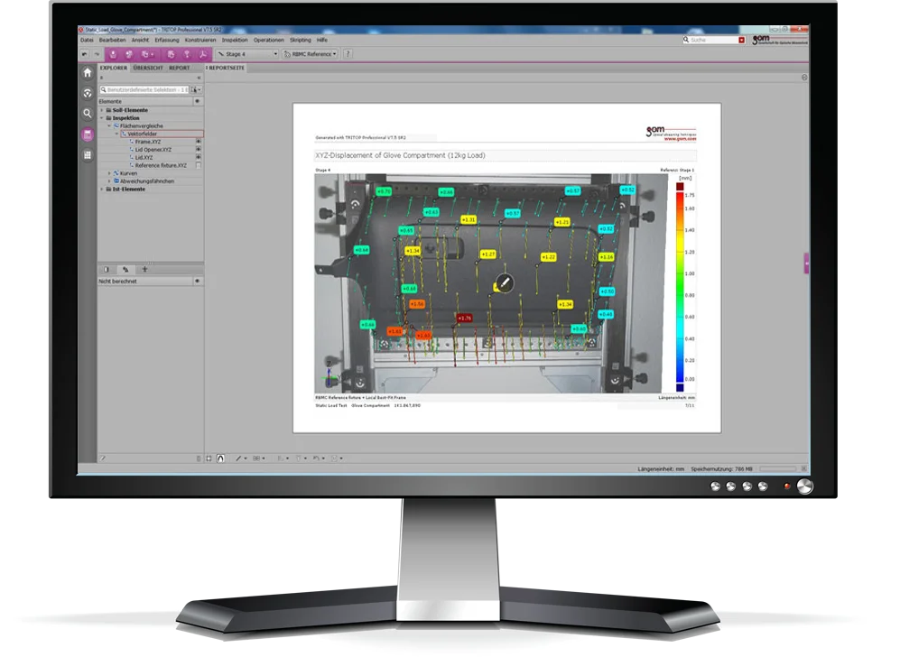Open the Stage 4 dropdown
Viewport: 900px width, 657px height.
(247, 54)
